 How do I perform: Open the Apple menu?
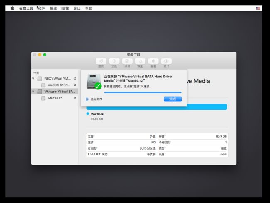point(12,8)
